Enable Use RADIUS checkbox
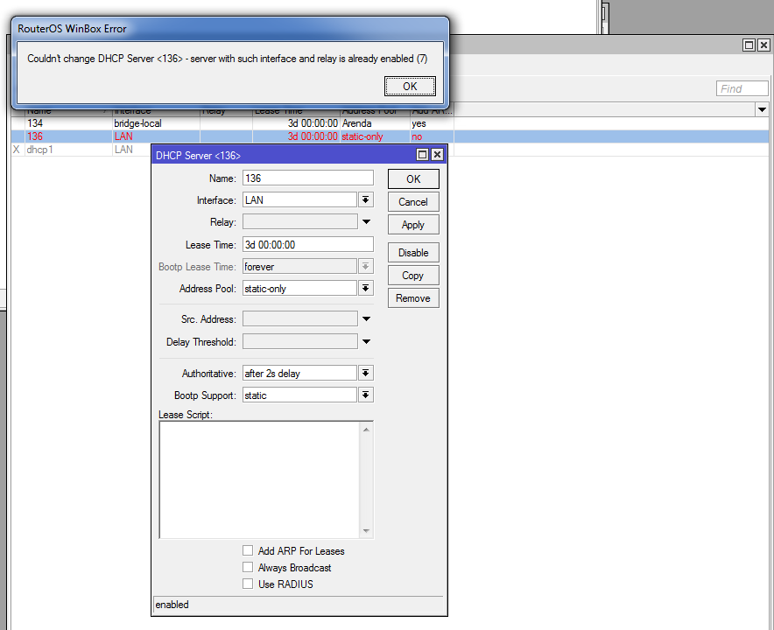This screenshot has width=774, height=630. click(x=248, y=584)
